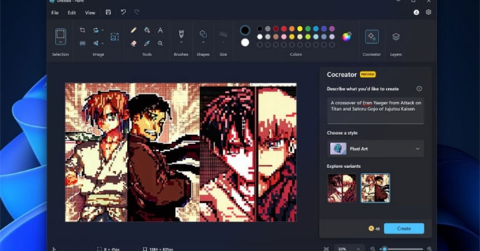The image size is (480, 251).
Task: Pick the pink swatch
Action: [x=284, y=37]
